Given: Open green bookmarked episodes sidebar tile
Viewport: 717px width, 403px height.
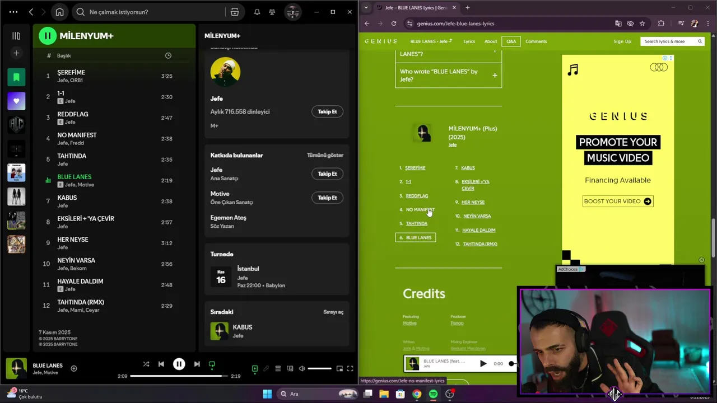Looking at the screenshot, I should pyautogui.click(x=16, y=77).
